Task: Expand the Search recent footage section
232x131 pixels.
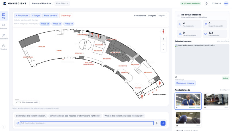Action: tap(187, 130)
